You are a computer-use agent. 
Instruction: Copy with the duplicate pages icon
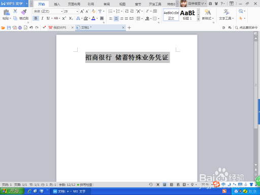click(15, 18)
